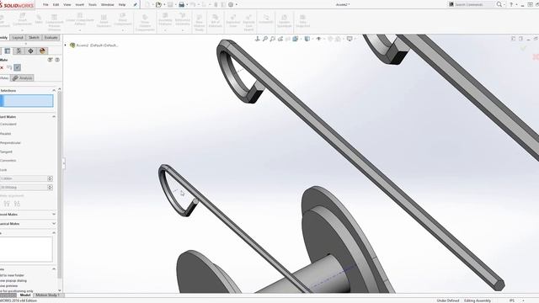Switch to the Layout ribbon tab
The image size is (539, 303).
click(x=18, y=37)
